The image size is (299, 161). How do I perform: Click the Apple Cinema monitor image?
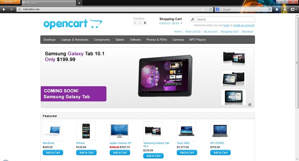tap(119, 131)
